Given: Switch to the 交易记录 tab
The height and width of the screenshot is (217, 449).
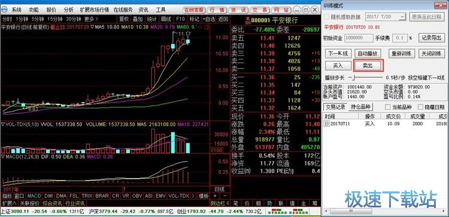Looking at the screenshot, I should point(335,107).
